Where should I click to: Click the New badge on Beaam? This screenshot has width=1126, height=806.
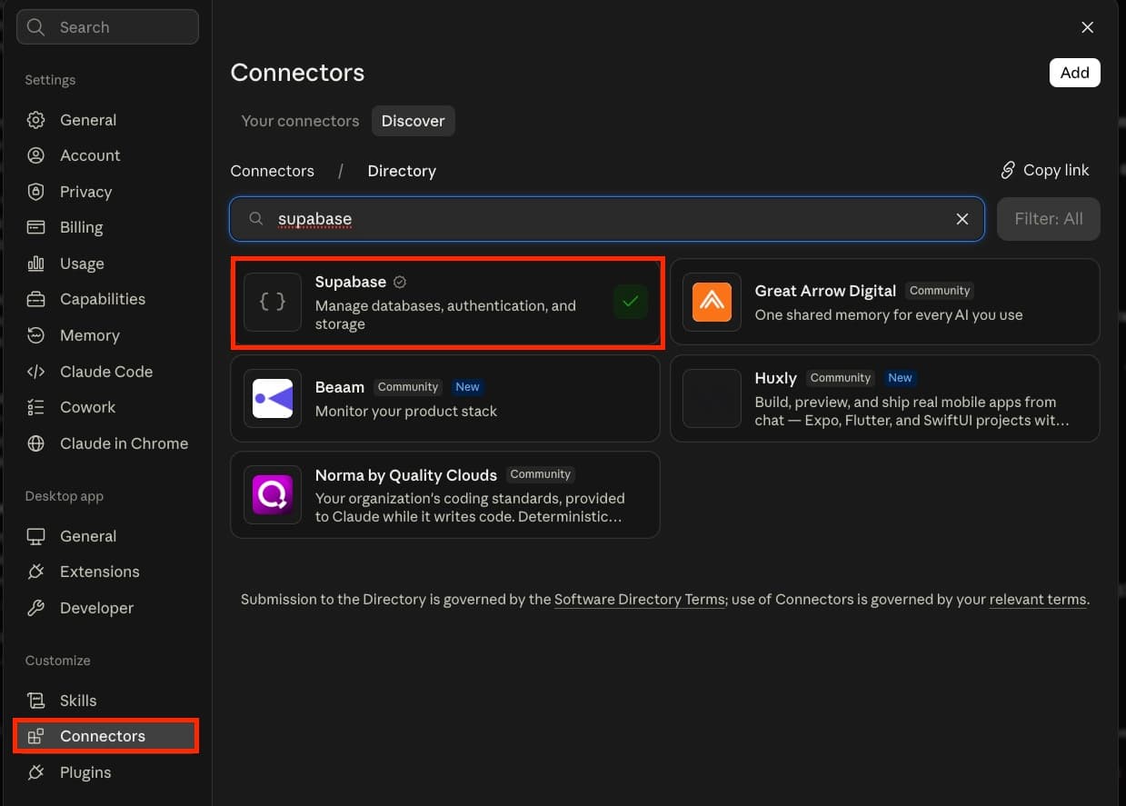coord(467,387)
